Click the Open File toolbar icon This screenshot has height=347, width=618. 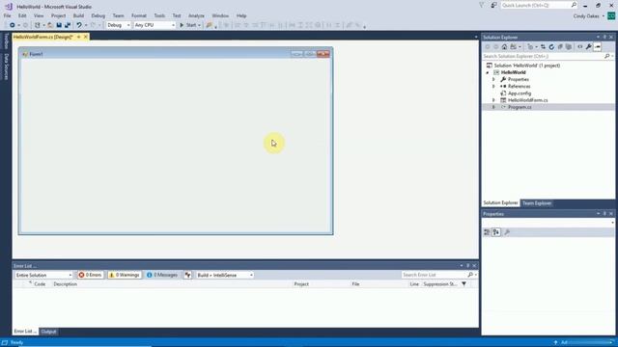(50, 25)
